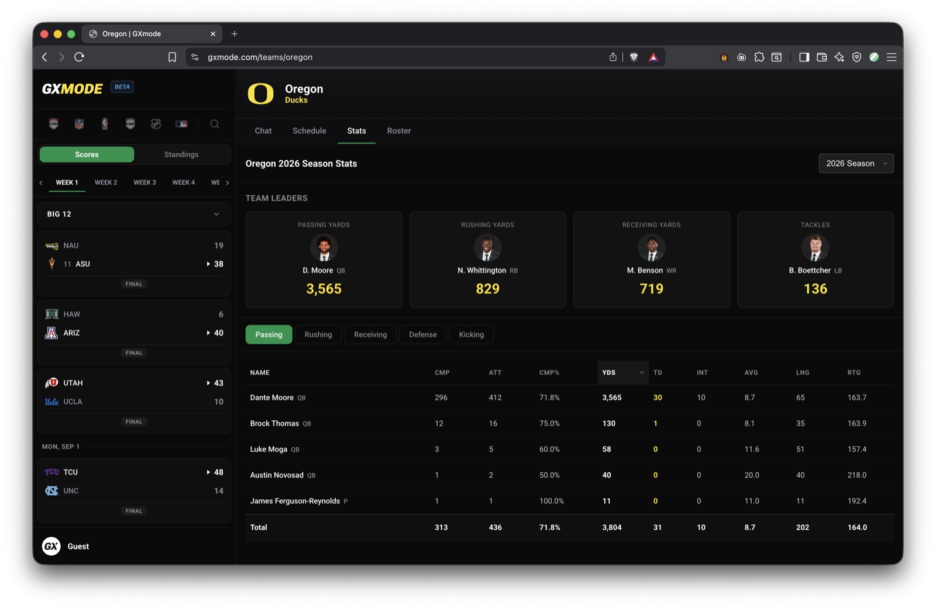The width and height of the screenshot is (936, 608).
Task: Show earlier weeks with left chevron
Action: click(x=41, y=183)
